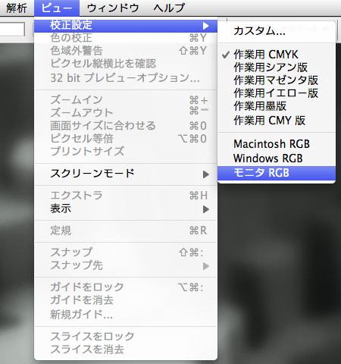Screen dimensions: 341x364
Task: Click ピクセル縦横比を確認
Action: point(126,64)
